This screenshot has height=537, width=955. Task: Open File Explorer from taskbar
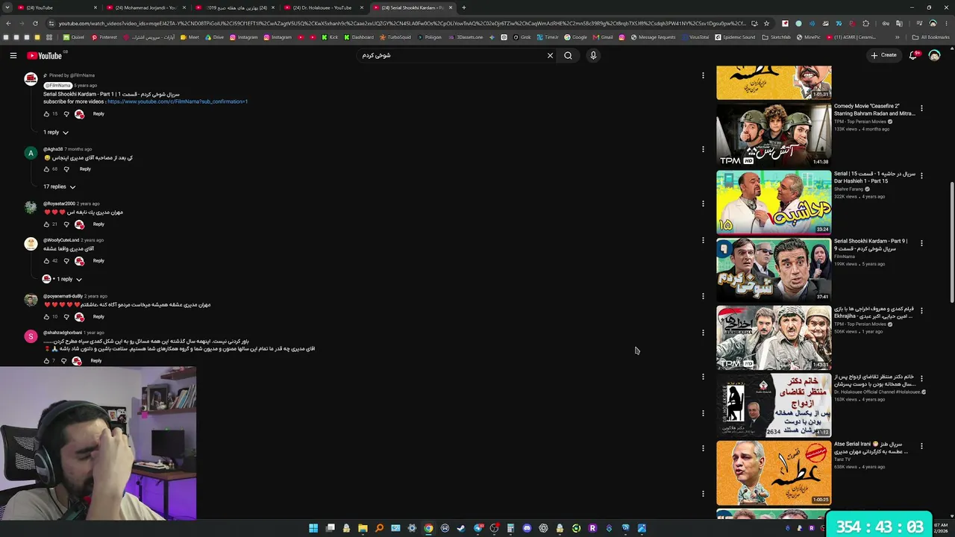[x=363, y=528]
